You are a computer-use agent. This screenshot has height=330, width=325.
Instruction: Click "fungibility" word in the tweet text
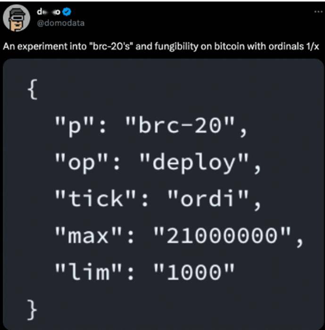(x=176, y=47)
